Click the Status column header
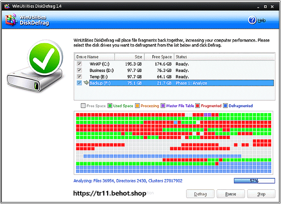 [x=224, y=57]
